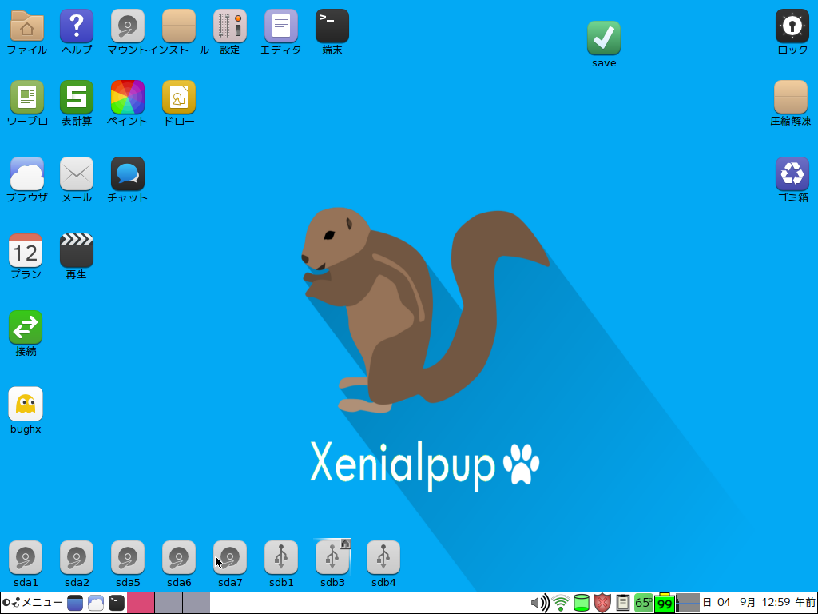Open the 表計算 spreadsheet icon

pos(77,97)
